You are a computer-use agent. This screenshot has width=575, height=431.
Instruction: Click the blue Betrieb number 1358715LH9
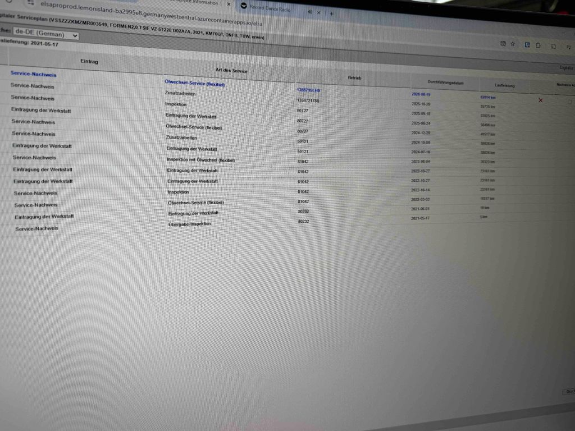(308, 90)
